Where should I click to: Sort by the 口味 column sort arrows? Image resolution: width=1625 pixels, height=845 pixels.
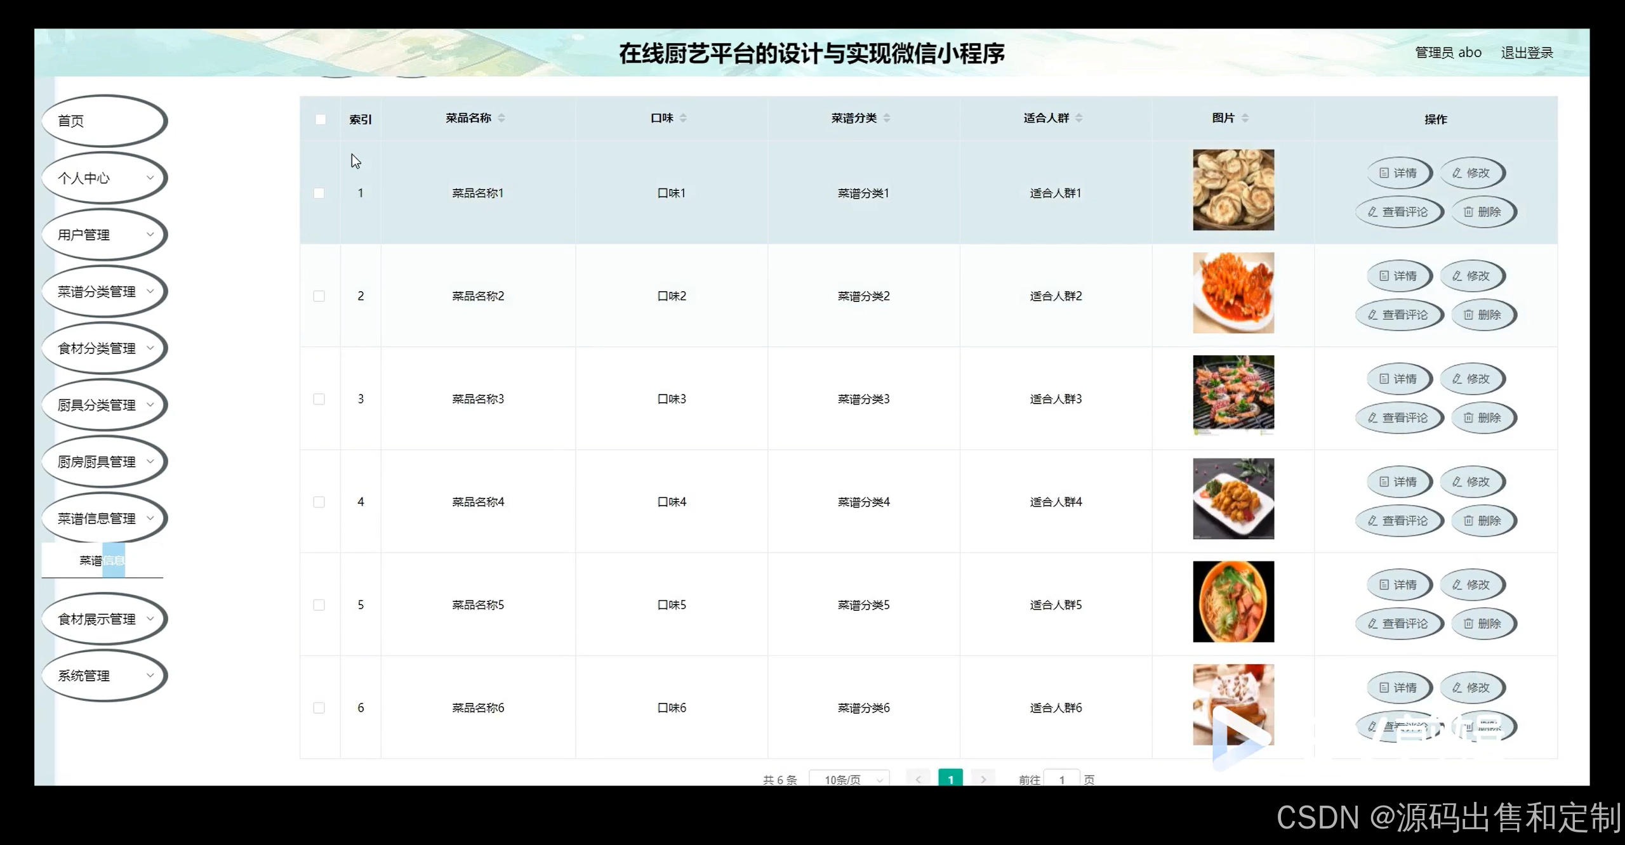[x=683, y=118]
